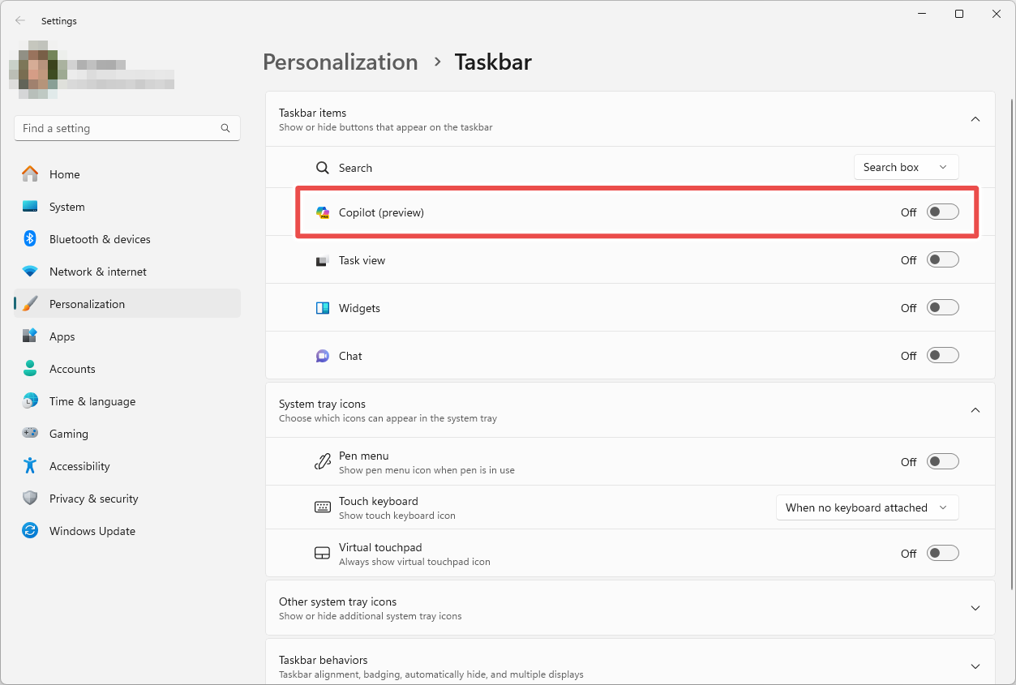Image resolution: width=1016 pixels, height=685 pixels.
Task: Select Network & internet in sidebar
Action: point(127,272)
